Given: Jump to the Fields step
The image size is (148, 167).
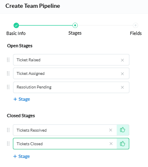Looking at the screenshot, I should pos(135,26).
